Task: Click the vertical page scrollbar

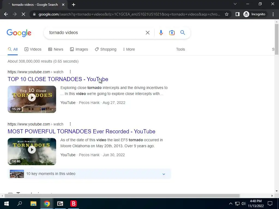Action: tap(277, 39)
